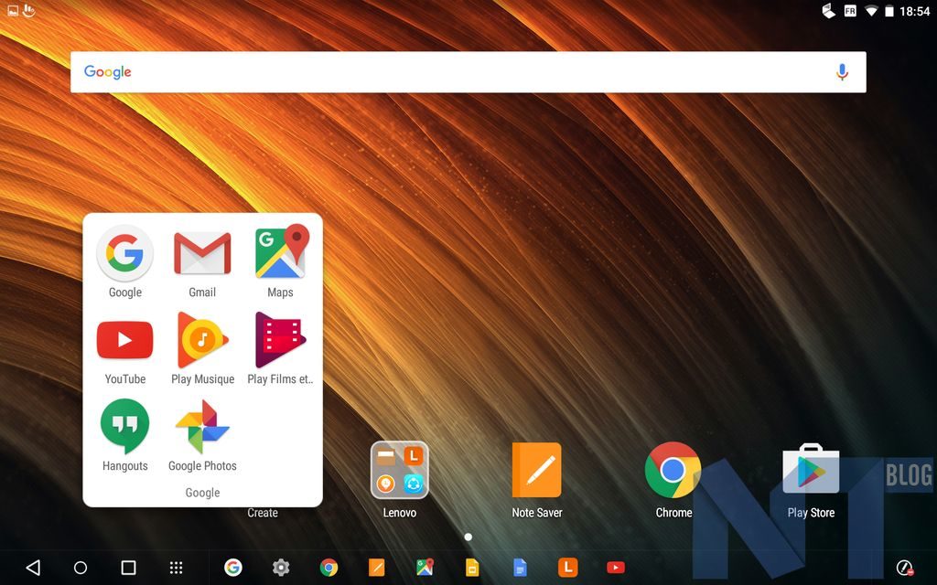Tap the Home navigation button
The image size is (937, 585).
click(81, 568)
